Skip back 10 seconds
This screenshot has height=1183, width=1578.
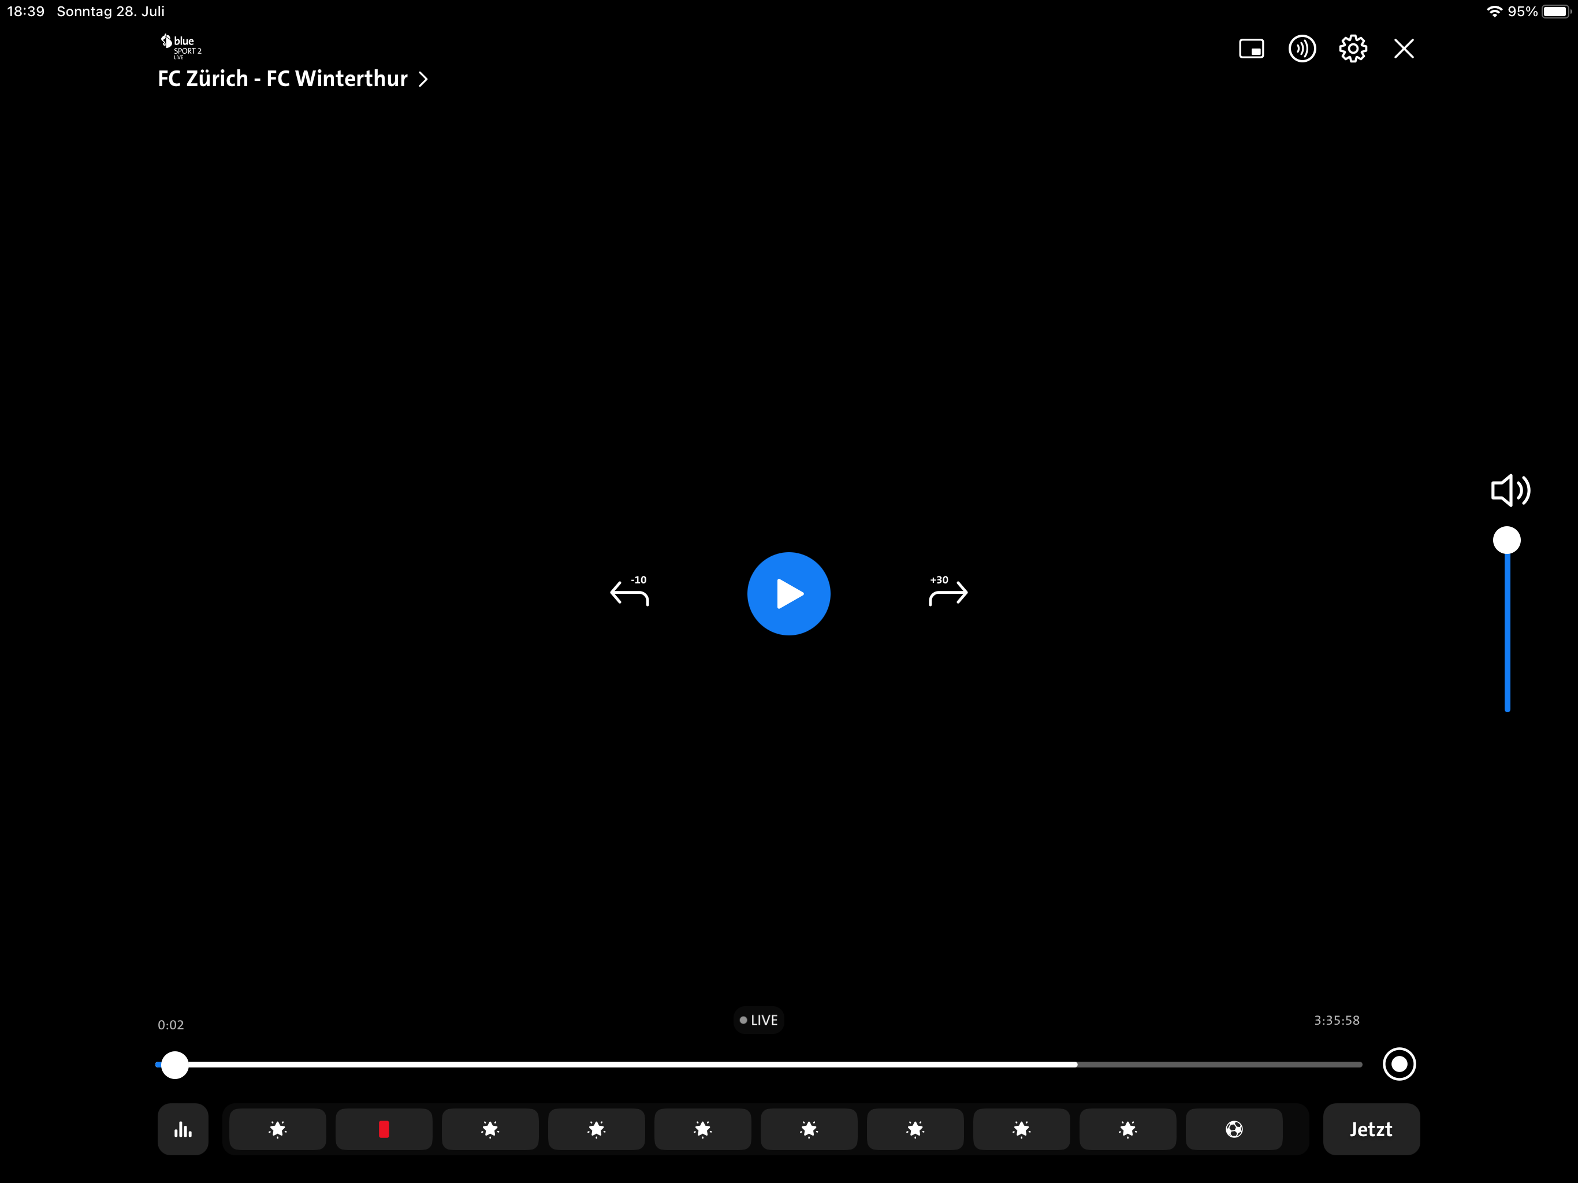pos(629,592)
